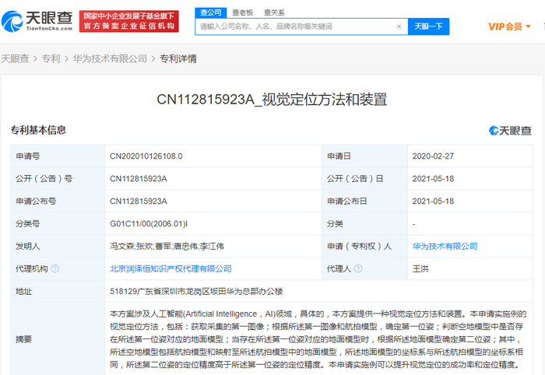Image resolution: width=545 pixels, height=375 pixels.
Task: Open 华为技术有限公司 in the breadcrumb
Action: click(x=109, y=58)
